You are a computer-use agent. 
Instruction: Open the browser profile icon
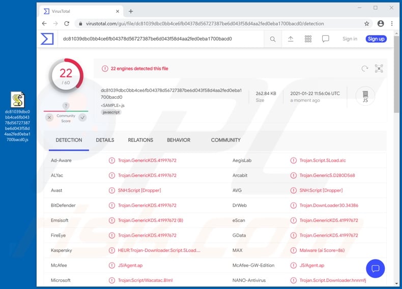pos(381,23)
